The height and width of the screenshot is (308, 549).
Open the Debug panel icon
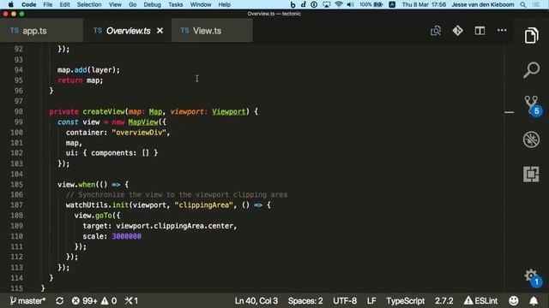[x=531, y=139]
